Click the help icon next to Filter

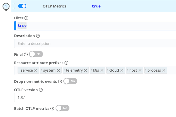(x=27, y=18)
